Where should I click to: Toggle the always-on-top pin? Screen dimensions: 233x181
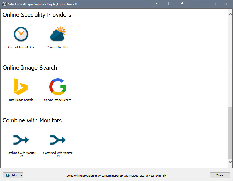click(182, 4)
